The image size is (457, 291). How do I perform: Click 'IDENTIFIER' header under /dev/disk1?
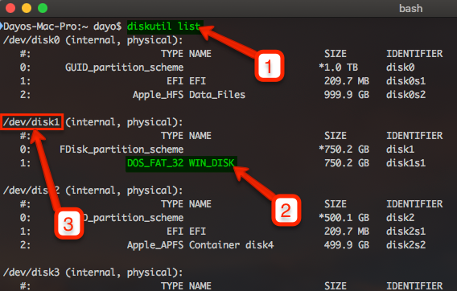click(414, 136)
